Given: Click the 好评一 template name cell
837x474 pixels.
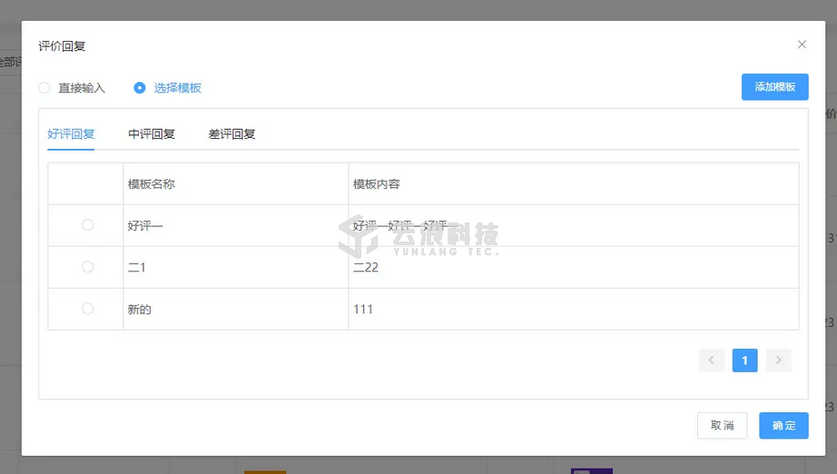Looking at the screenshot, I should [145, 226].
